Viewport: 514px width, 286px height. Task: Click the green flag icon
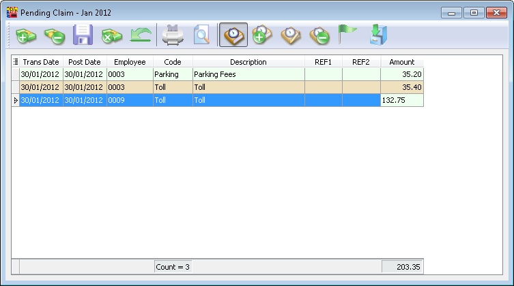tap(347, 33)
